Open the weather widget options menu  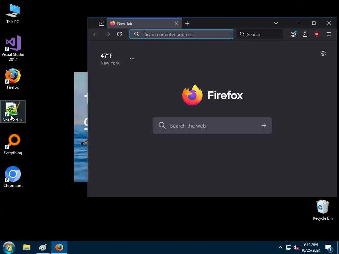pyautogui.click(x=132, y=59)
